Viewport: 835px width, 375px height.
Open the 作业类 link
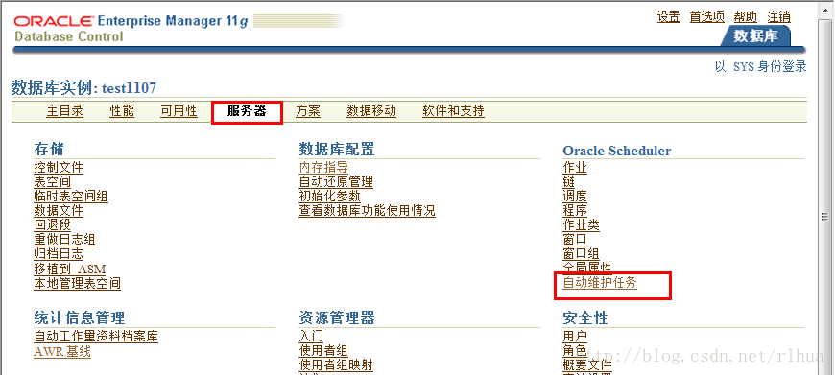[581, 225]
